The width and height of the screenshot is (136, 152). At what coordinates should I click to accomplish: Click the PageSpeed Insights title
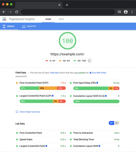22,19
